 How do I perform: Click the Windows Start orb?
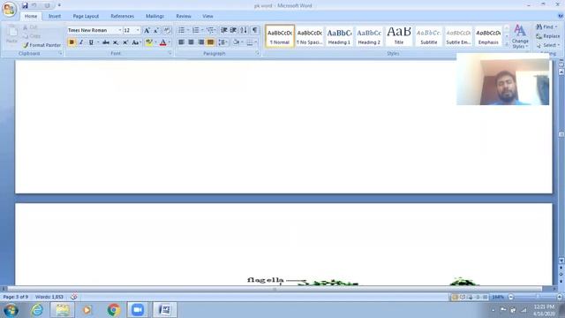tap(11, 310)
